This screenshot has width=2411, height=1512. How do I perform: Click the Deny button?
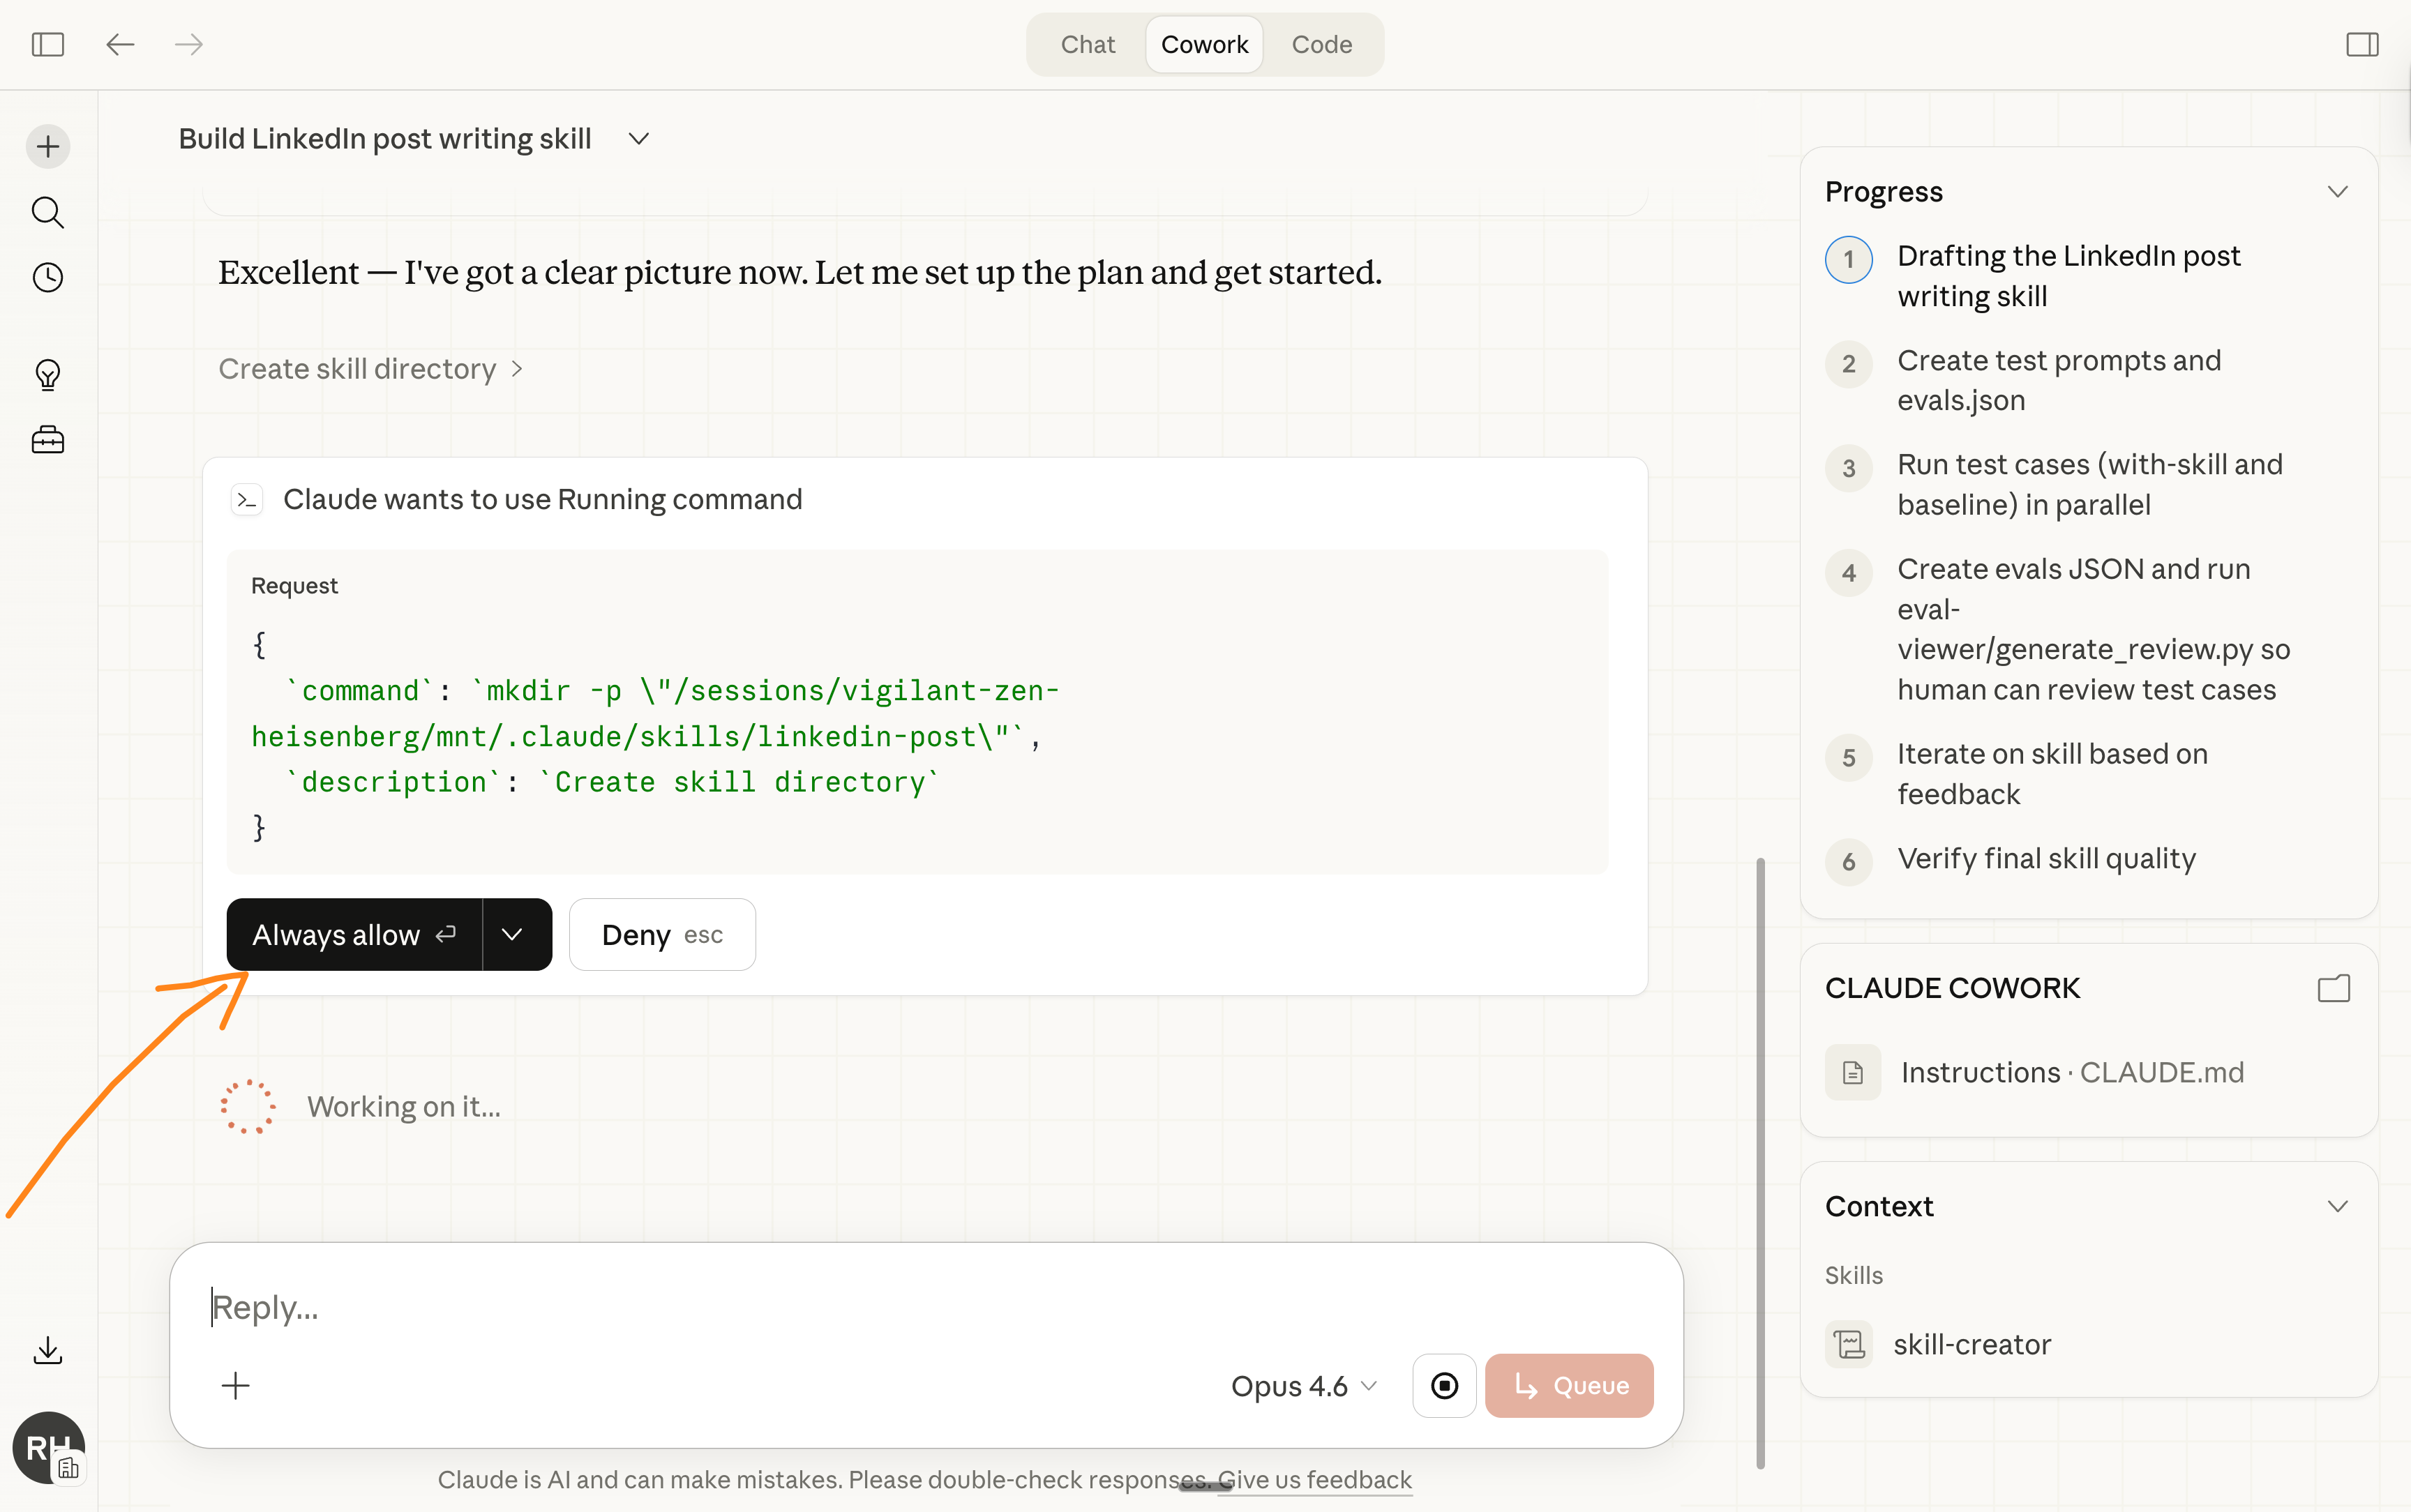pyautogui.click(x=662, y=934)
